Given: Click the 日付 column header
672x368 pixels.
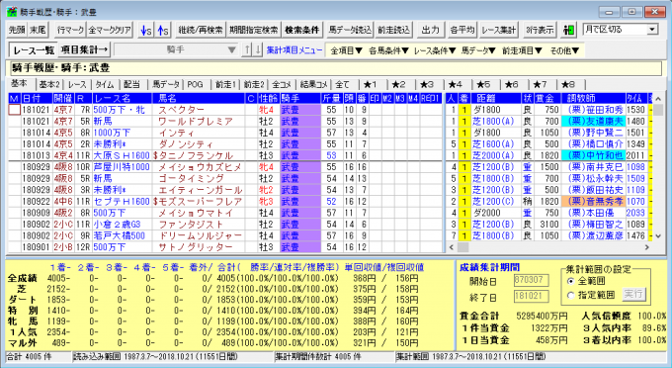Looking at the screenshot, I should (37, 99).
